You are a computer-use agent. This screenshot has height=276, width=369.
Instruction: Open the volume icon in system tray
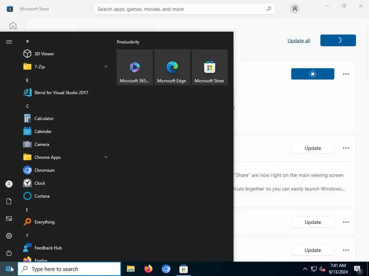(322, 269)
